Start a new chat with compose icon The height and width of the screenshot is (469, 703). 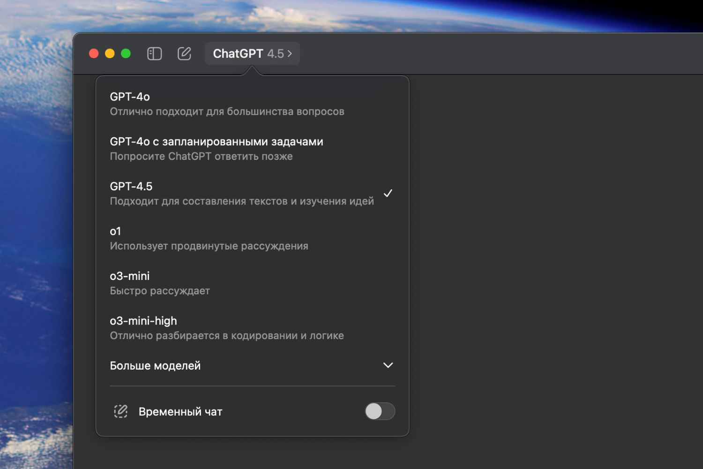tap(184, 53)
